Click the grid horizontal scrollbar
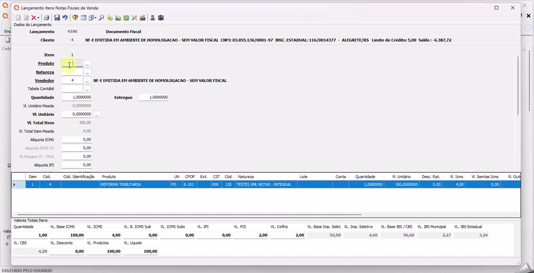The image size is (534, 273). [x=186, y=215]
